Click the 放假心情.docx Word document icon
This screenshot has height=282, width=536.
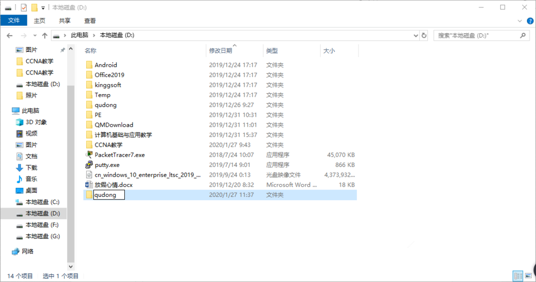click(89, 185)
